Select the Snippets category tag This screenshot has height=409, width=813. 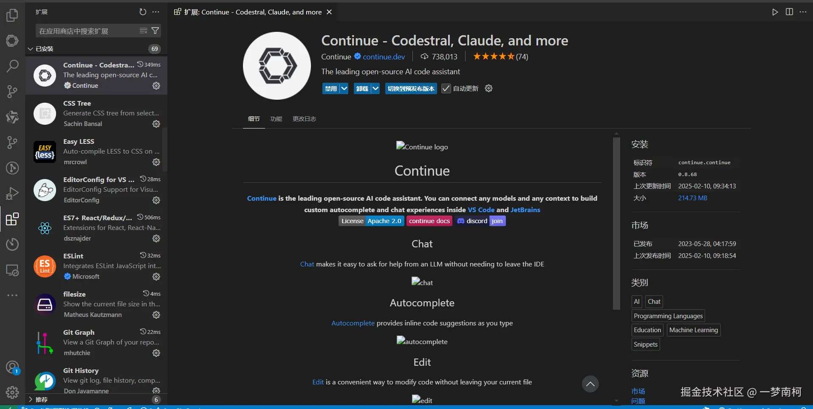(646, 345)
